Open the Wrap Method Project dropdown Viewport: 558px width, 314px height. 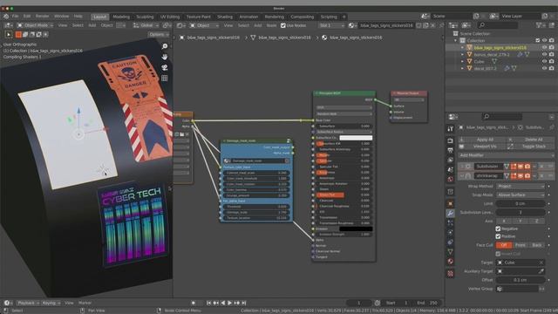tap(521, 187)
